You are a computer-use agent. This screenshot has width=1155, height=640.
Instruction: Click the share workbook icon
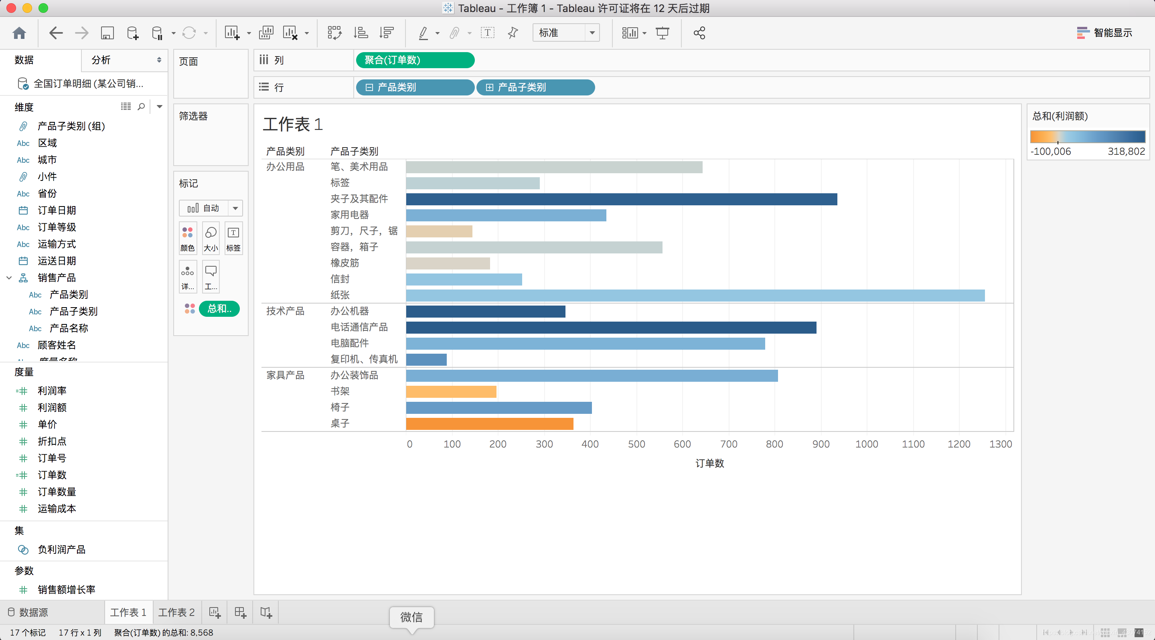click(x=699, y=33)
